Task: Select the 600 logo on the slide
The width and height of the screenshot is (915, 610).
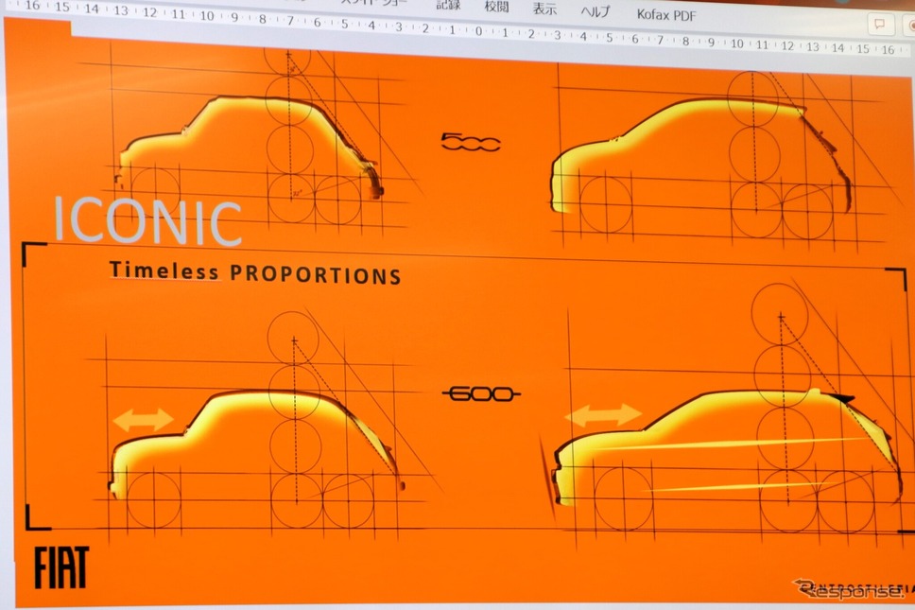Action: (x=481, y=394)
